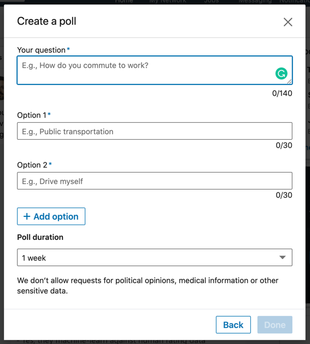Focus the Your question text area
This screenshot has height=344, width=310.
[x=155, y=70]
